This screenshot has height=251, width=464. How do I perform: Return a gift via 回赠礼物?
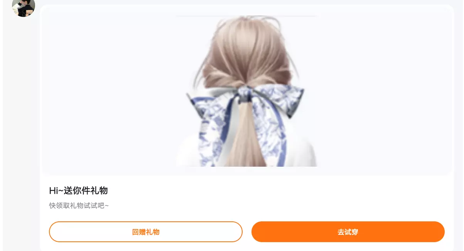[x=146, y=232]
